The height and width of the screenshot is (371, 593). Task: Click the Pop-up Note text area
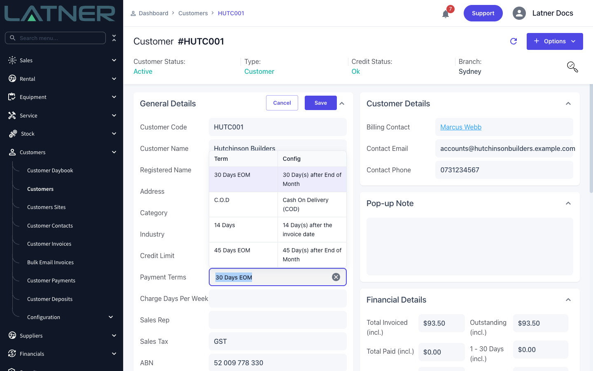coord(470,247)
